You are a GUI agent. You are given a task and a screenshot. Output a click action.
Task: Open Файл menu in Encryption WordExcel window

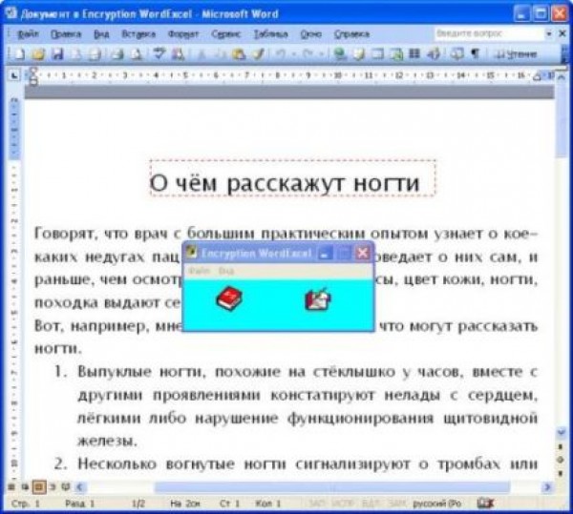click(200, 271)
